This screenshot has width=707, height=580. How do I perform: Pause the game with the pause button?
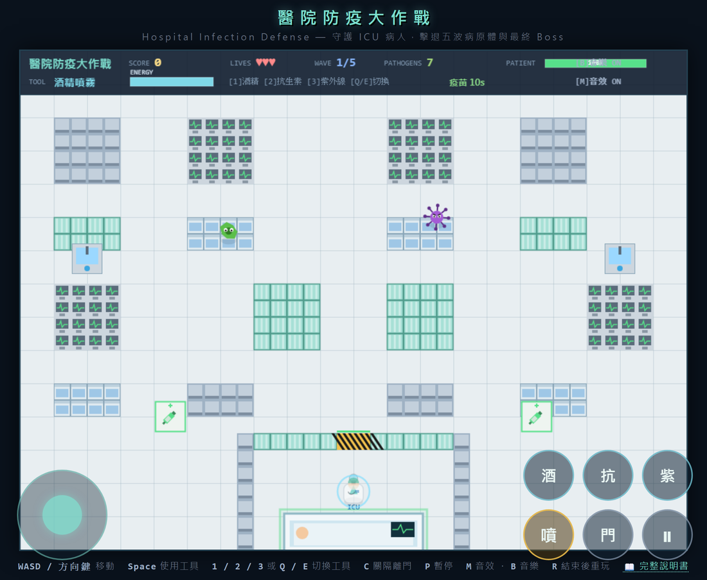(667, 535)
